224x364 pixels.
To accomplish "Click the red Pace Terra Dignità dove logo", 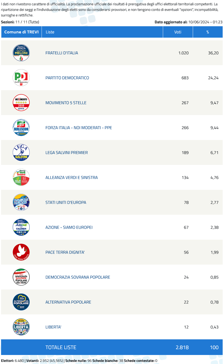I will tap(21, 252).
